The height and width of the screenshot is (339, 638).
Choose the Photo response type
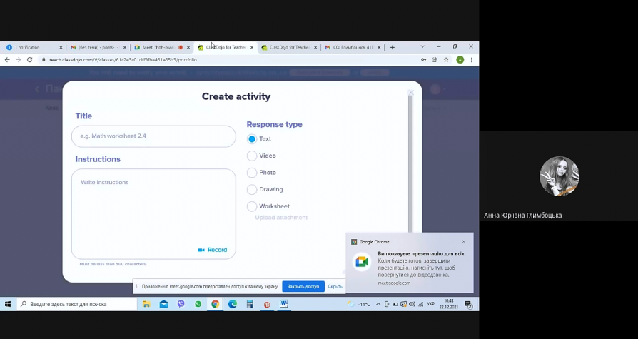tap(252, 173)
